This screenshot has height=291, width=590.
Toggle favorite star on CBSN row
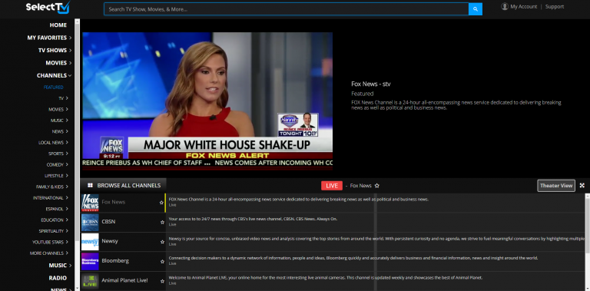(162, 222)
